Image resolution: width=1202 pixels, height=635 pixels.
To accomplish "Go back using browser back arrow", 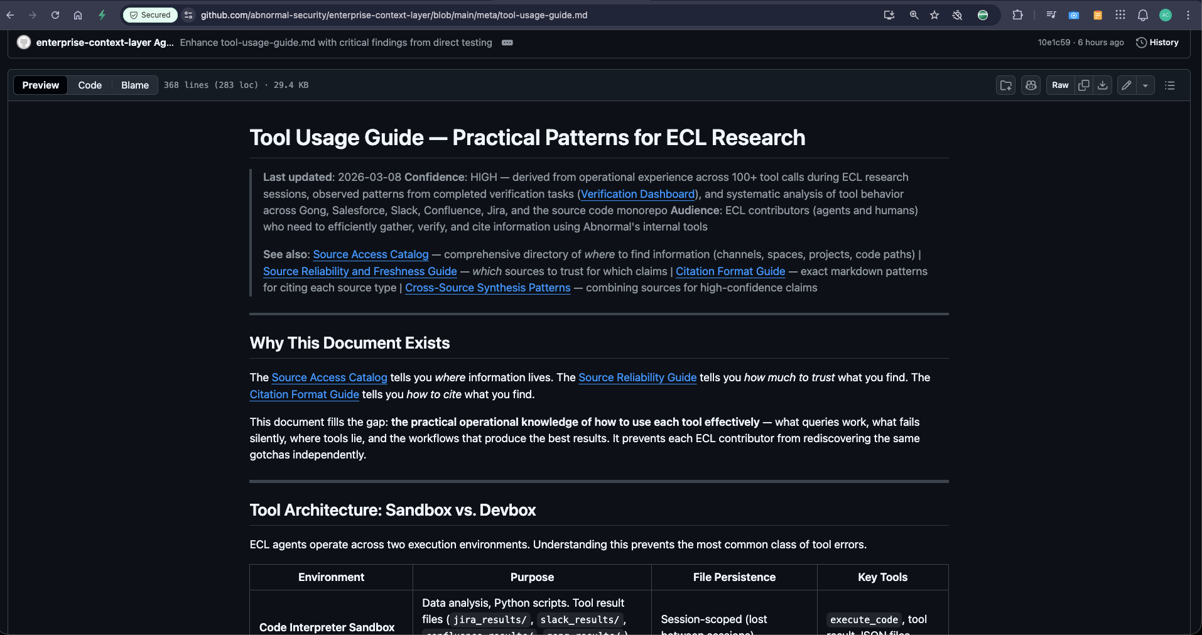I will (11, 15).
